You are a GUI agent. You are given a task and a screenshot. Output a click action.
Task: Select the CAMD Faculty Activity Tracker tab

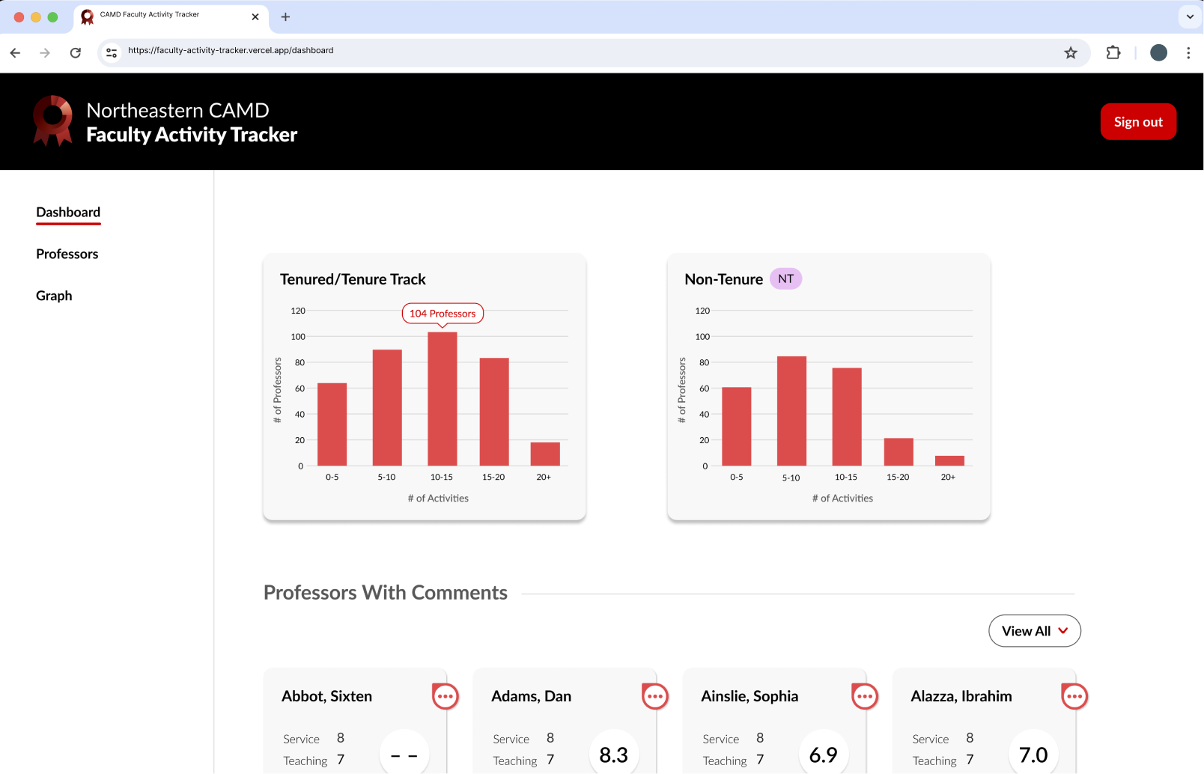(x=171, y=16)
